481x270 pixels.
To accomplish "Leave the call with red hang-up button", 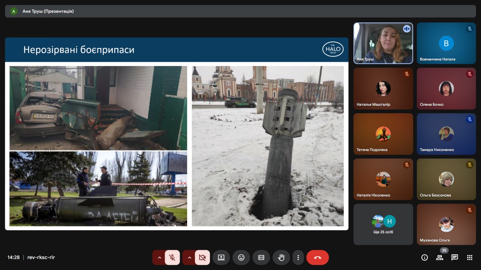I will (318, 258).
